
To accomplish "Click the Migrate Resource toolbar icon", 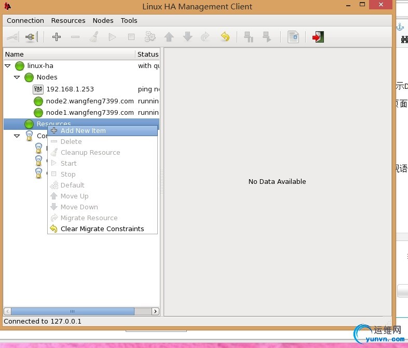I will [x=206, y=37].
